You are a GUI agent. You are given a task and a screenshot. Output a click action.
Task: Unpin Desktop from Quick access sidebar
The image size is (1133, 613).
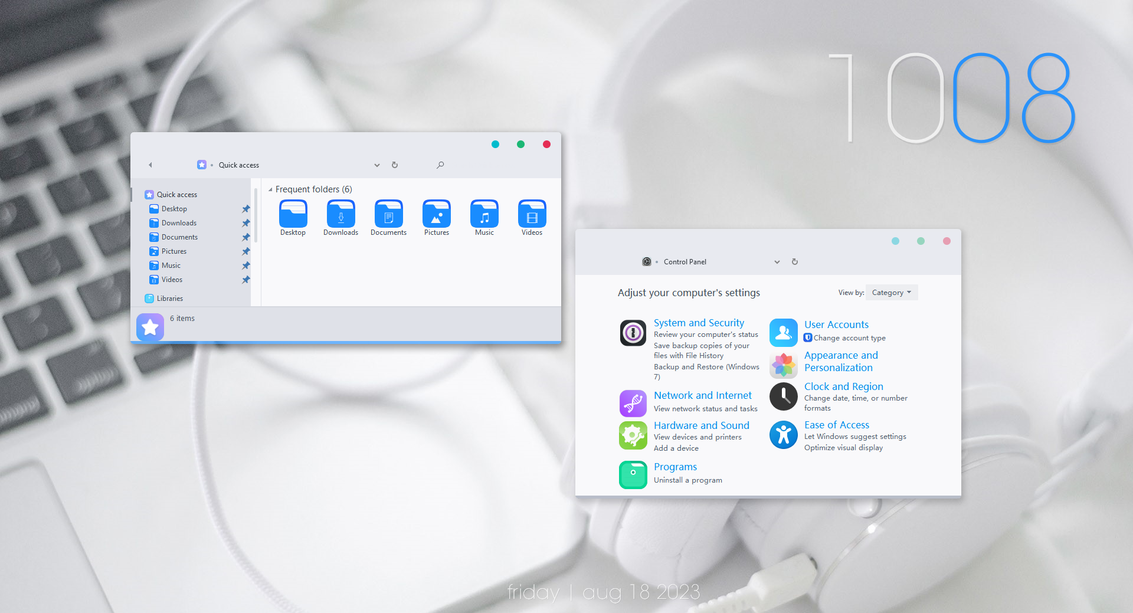(246, 209)
